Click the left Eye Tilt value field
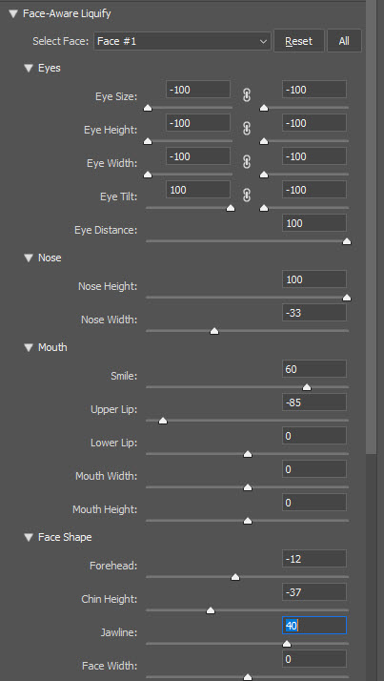Viewport: 384px width, 681px height. tap(198, 190)
